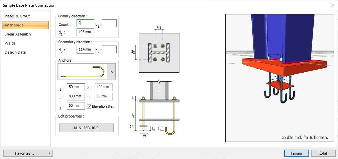Click the primary direction Count field
Screen dimensions: 338x159
(x=85, y=23)
